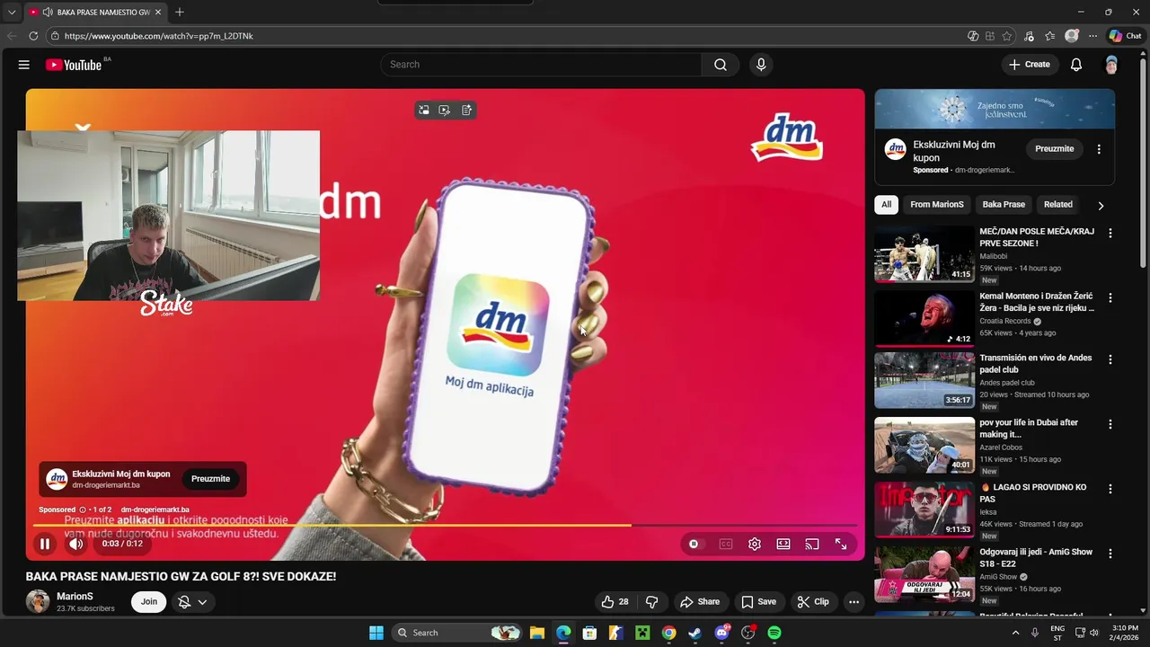
Task: Open Windows Start menu
Action: [x=376, y=633]
